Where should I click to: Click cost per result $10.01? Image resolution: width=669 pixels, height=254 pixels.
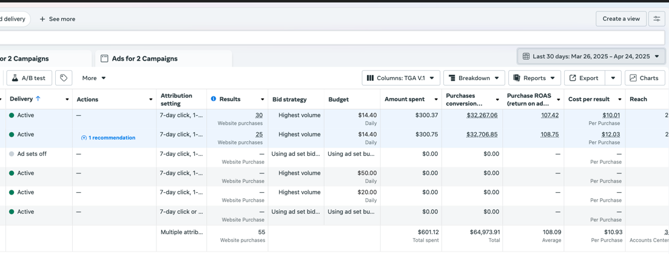click(x=611, y=115)
